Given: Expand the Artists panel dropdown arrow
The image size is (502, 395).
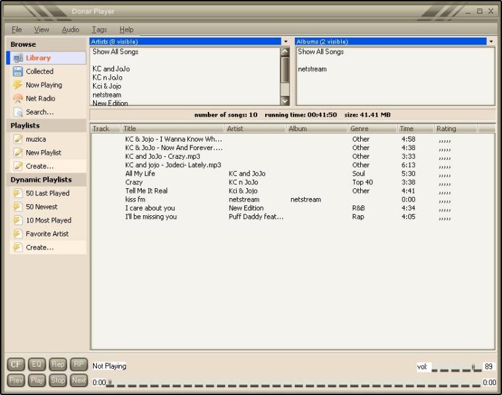Looking at the screenshot, I should pos(286,41).
